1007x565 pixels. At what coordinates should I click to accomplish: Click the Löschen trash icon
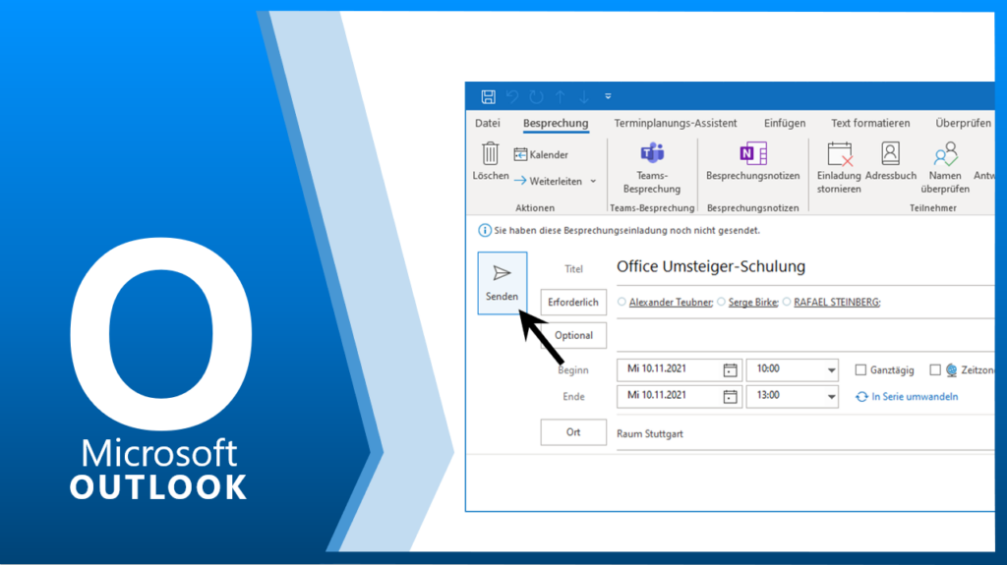(x=490, y=154)
